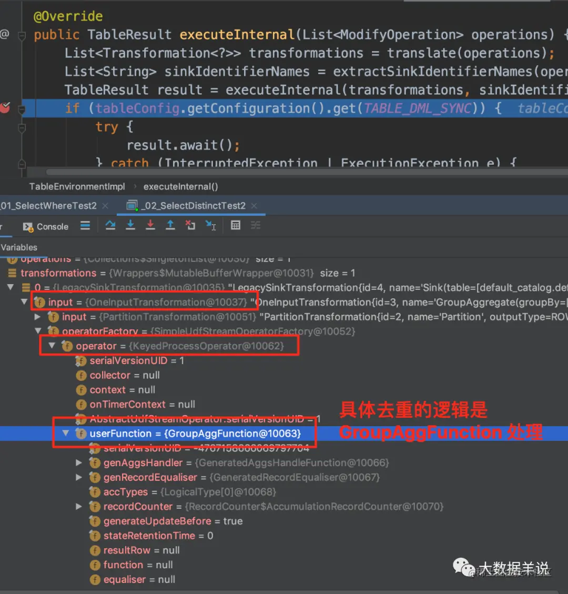Click the Force Step Into red arrow icon
568x594 pixels.
[150, 225]
